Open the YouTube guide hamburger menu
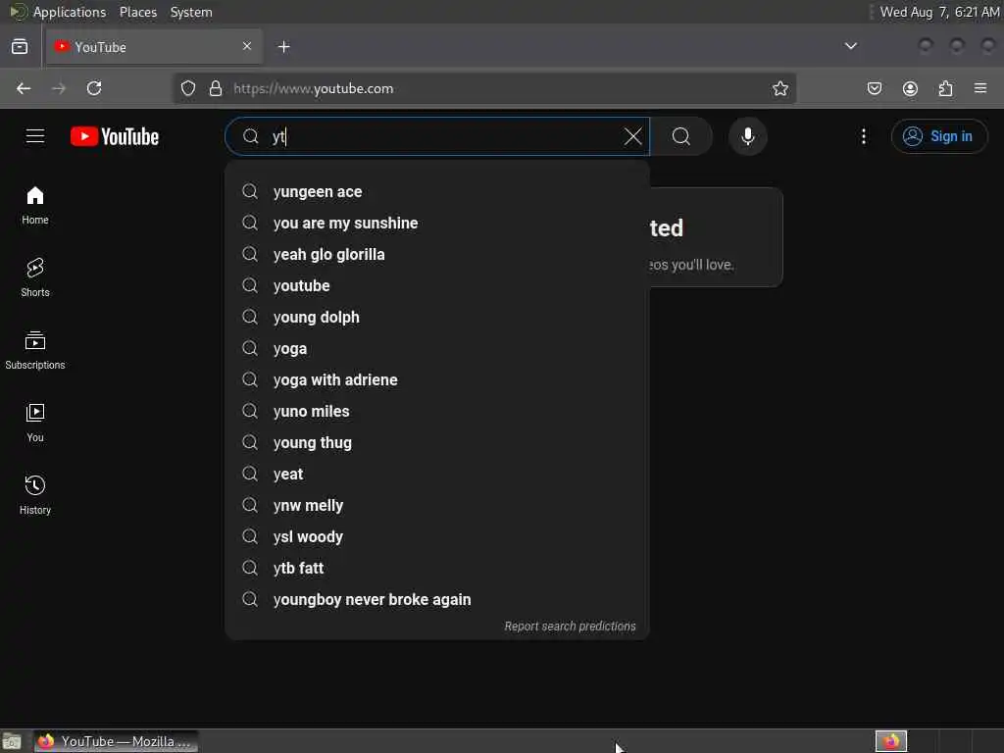1004x753 pixels. [35, 136]
